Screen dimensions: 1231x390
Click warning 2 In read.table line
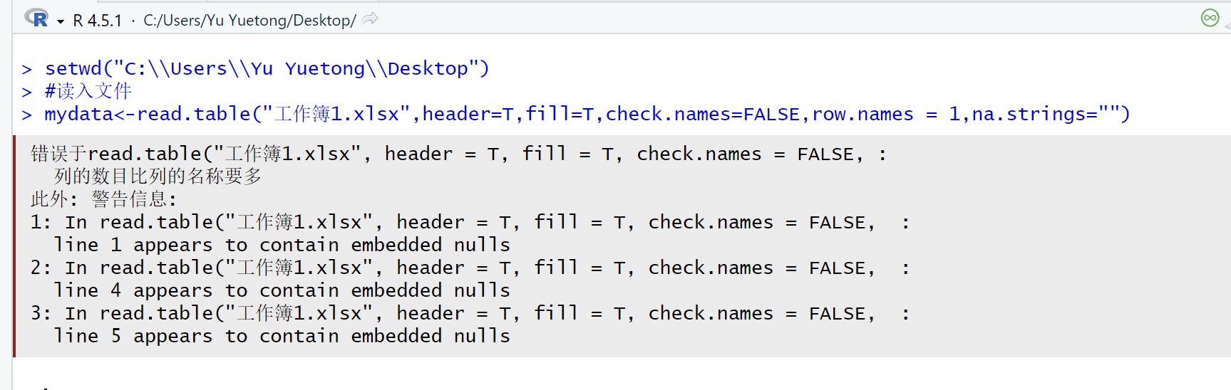click(470, 268)
